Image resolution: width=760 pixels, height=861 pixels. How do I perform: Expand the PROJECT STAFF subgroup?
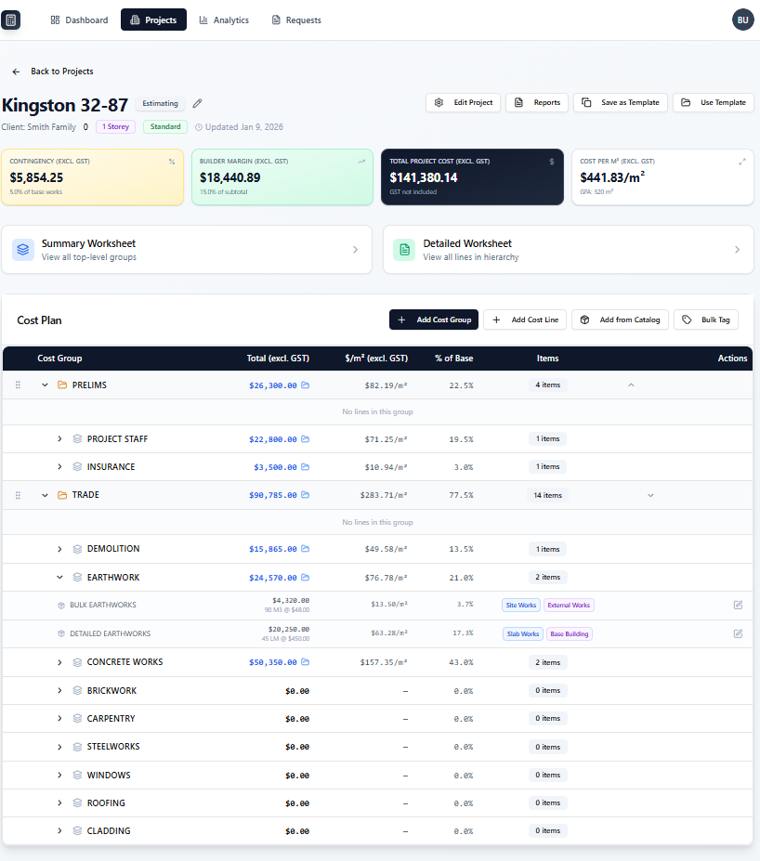coord(59,439)
